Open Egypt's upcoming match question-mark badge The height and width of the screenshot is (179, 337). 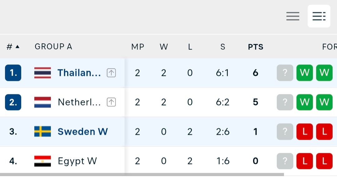point(285,161)
